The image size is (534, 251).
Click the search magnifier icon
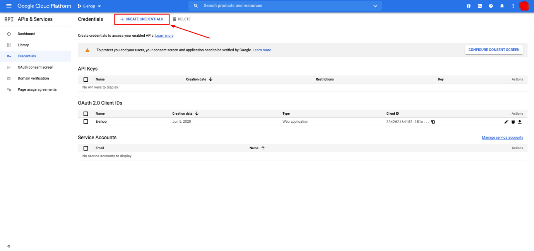196,6
